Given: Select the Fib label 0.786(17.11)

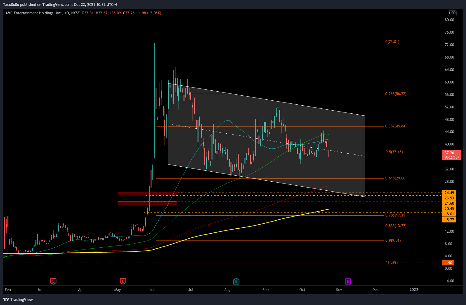Looking at the screenshot, I should [x=396, y=215].
